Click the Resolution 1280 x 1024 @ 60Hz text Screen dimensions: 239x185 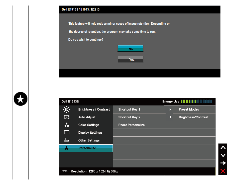[x=94, y=171]
